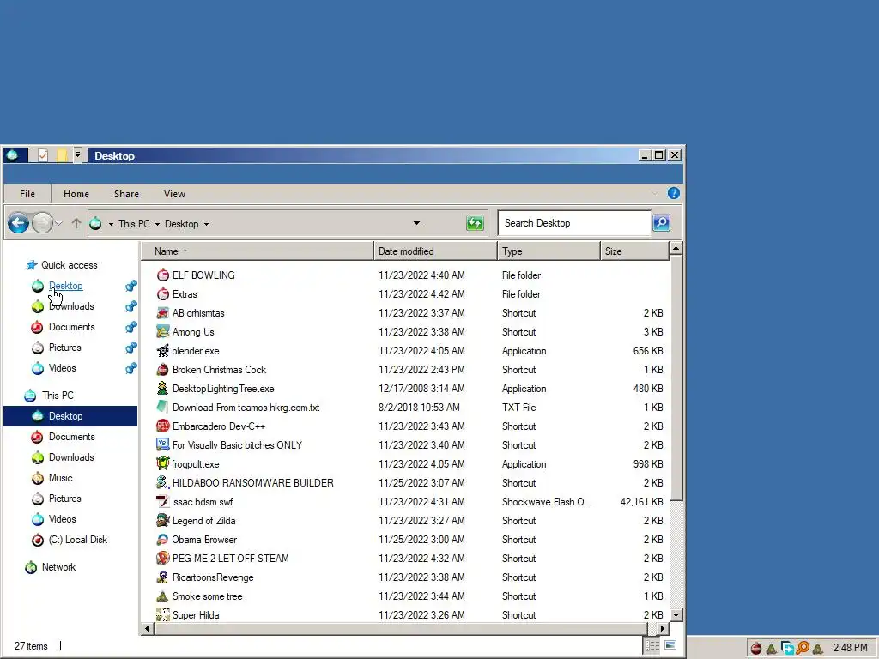Open the Share ribbon tab
The width and height of the screenshot is (879, 659).
127,194
